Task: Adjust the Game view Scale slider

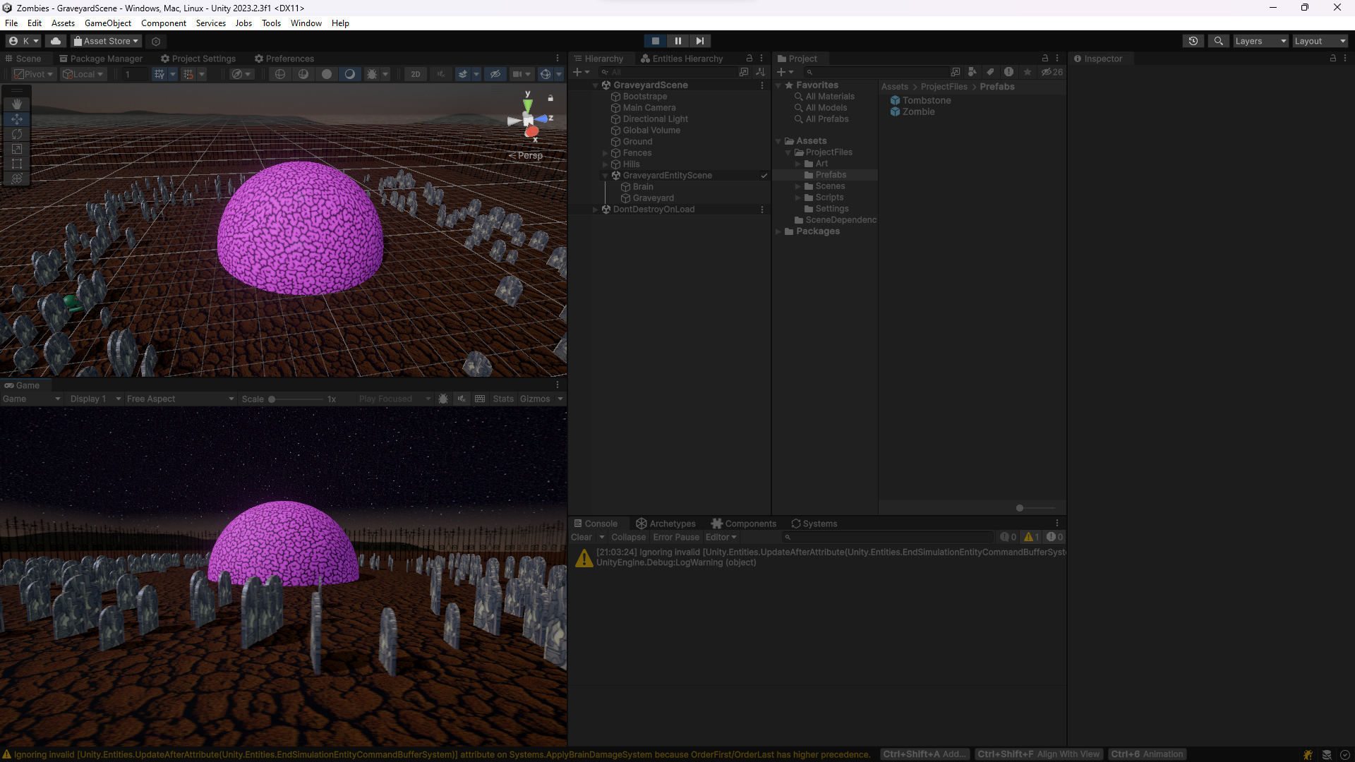Action: tap(272, 399)
